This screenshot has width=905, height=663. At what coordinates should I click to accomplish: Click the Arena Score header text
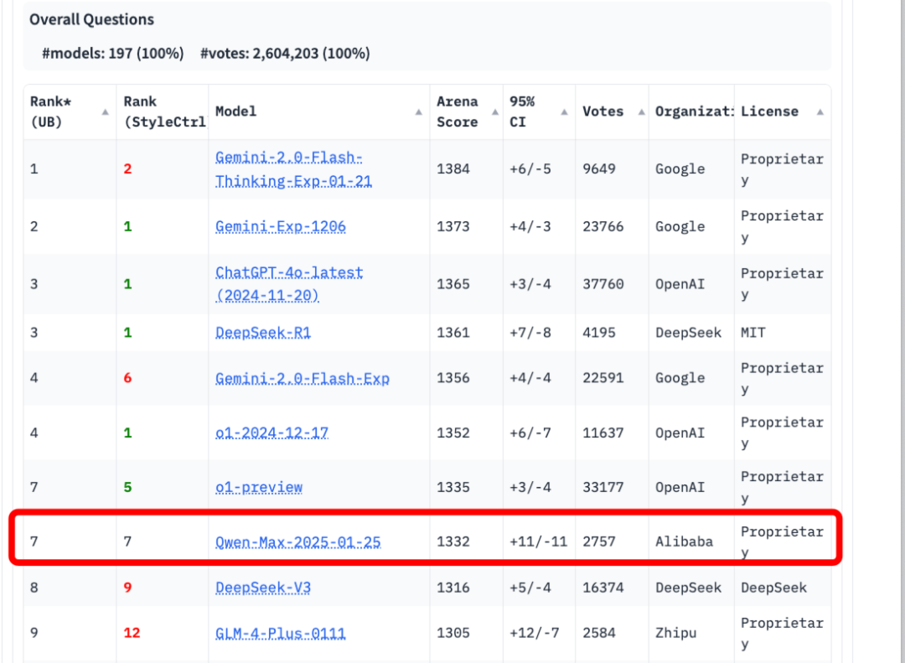[458, 111]
